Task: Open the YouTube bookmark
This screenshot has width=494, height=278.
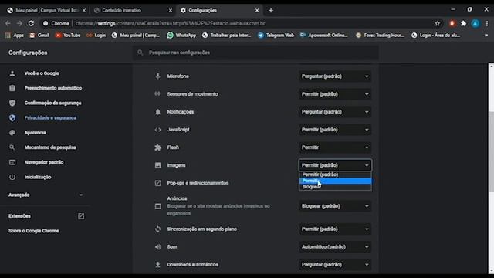Action: 68,36
